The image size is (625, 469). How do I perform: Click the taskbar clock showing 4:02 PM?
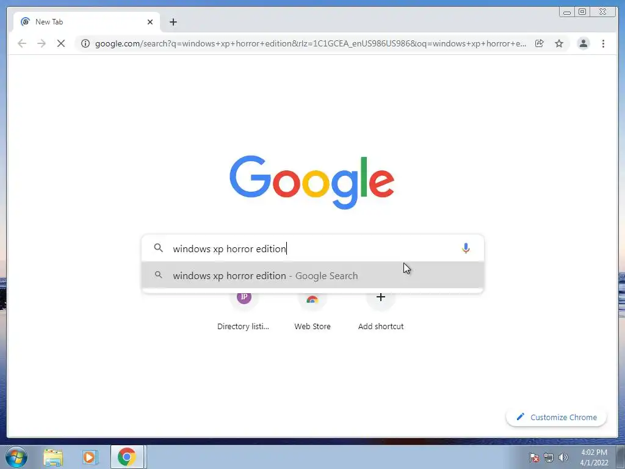coord(594,457)
